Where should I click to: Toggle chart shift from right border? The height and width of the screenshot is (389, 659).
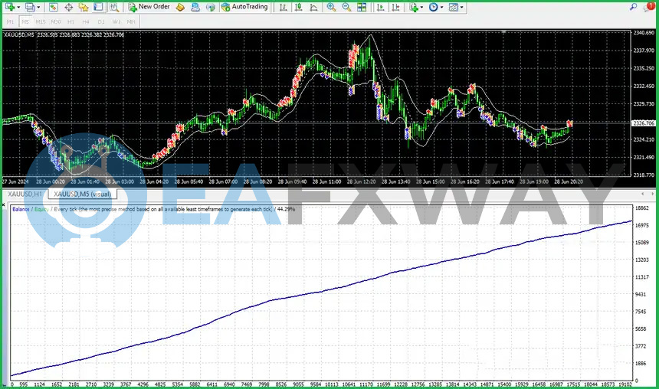coord(395,7)
